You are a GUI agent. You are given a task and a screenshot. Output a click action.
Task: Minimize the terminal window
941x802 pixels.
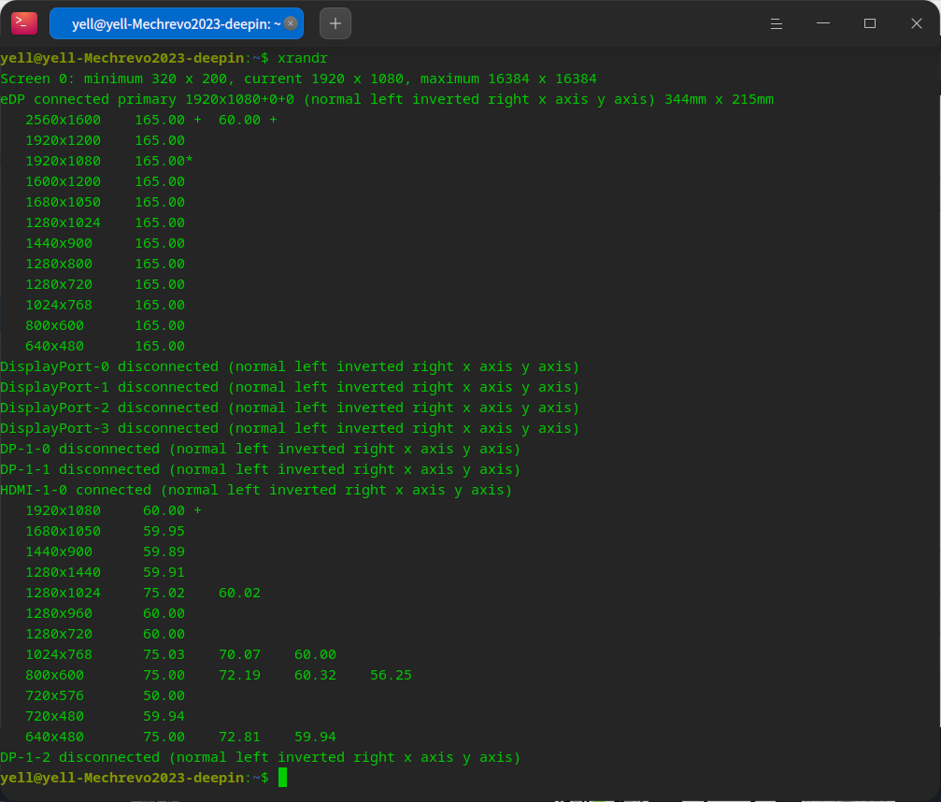pos(822,23)
